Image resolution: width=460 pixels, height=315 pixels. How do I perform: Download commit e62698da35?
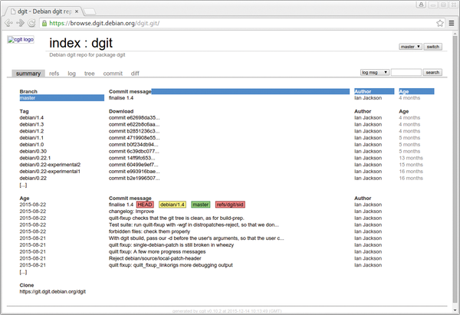[134, 118]
